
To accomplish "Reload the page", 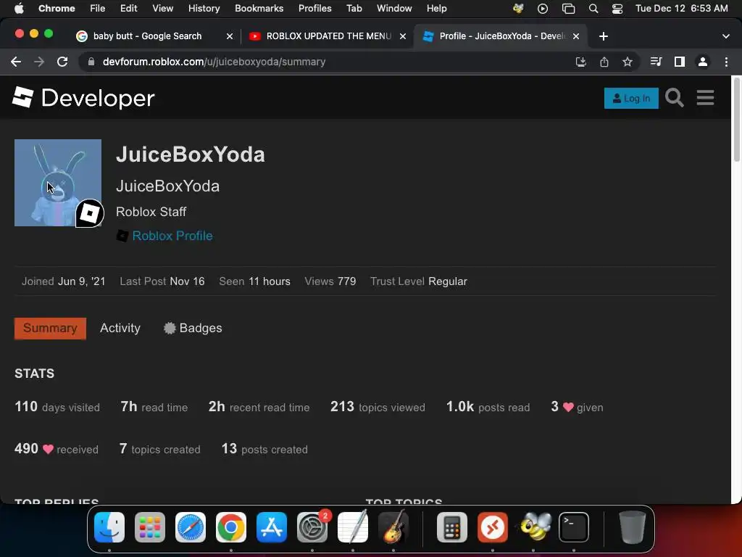I will 62,62.
